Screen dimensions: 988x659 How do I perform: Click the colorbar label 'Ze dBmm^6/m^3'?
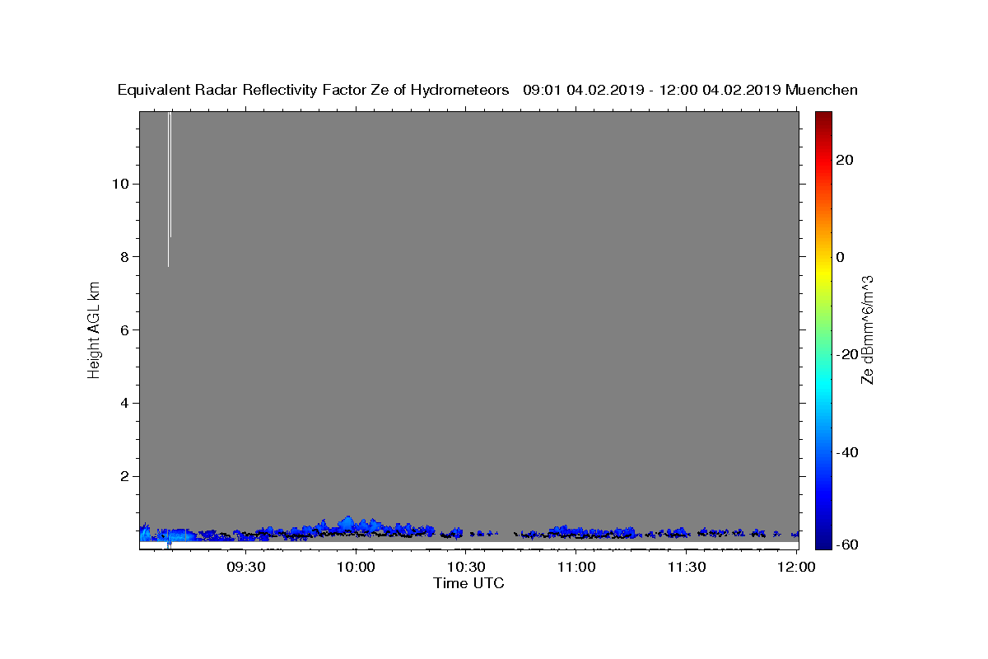click(x=867, y=329)
